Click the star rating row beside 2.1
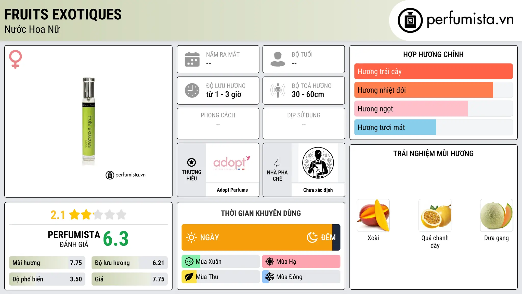The image size is (522, 294). 98,215
